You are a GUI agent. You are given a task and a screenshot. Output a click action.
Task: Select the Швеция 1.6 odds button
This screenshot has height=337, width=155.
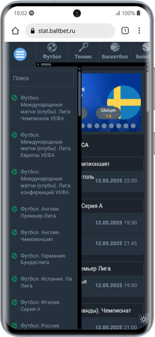(x=108, y=113)
